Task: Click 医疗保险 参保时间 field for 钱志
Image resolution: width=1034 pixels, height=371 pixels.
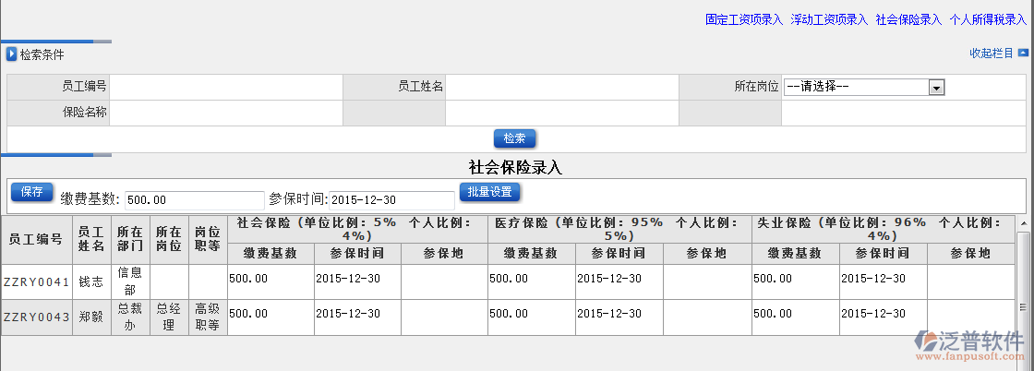Action: coord(619,281)
